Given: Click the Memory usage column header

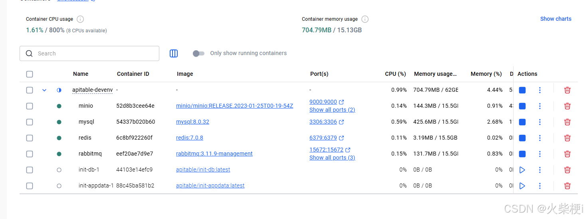Looking at the screenshot, I should (435, 74).
